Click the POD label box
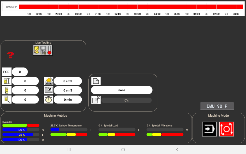Viewport: 246px width, 154px height. click(x=6, y=72)
